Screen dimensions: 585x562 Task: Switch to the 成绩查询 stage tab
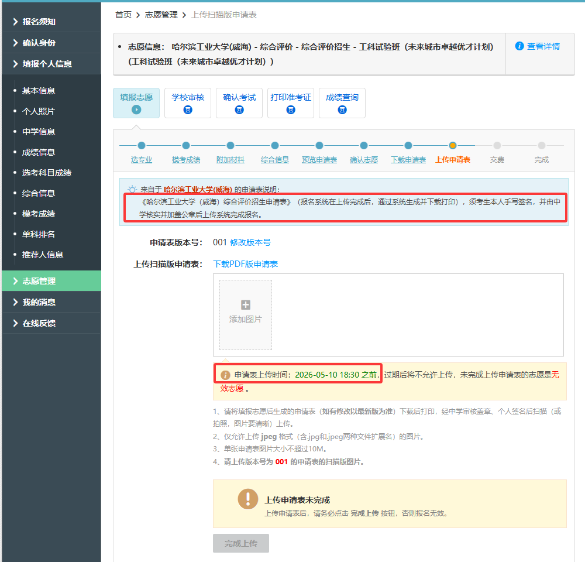(342, 103)
